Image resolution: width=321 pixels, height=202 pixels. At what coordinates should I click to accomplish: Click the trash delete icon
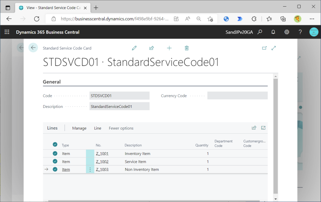(187, 48)
